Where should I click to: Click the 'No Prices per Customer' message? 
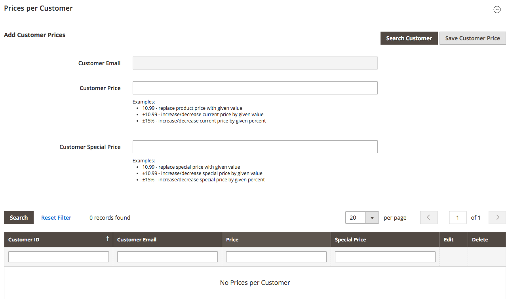pyautogui.click(x=255, y=283)
